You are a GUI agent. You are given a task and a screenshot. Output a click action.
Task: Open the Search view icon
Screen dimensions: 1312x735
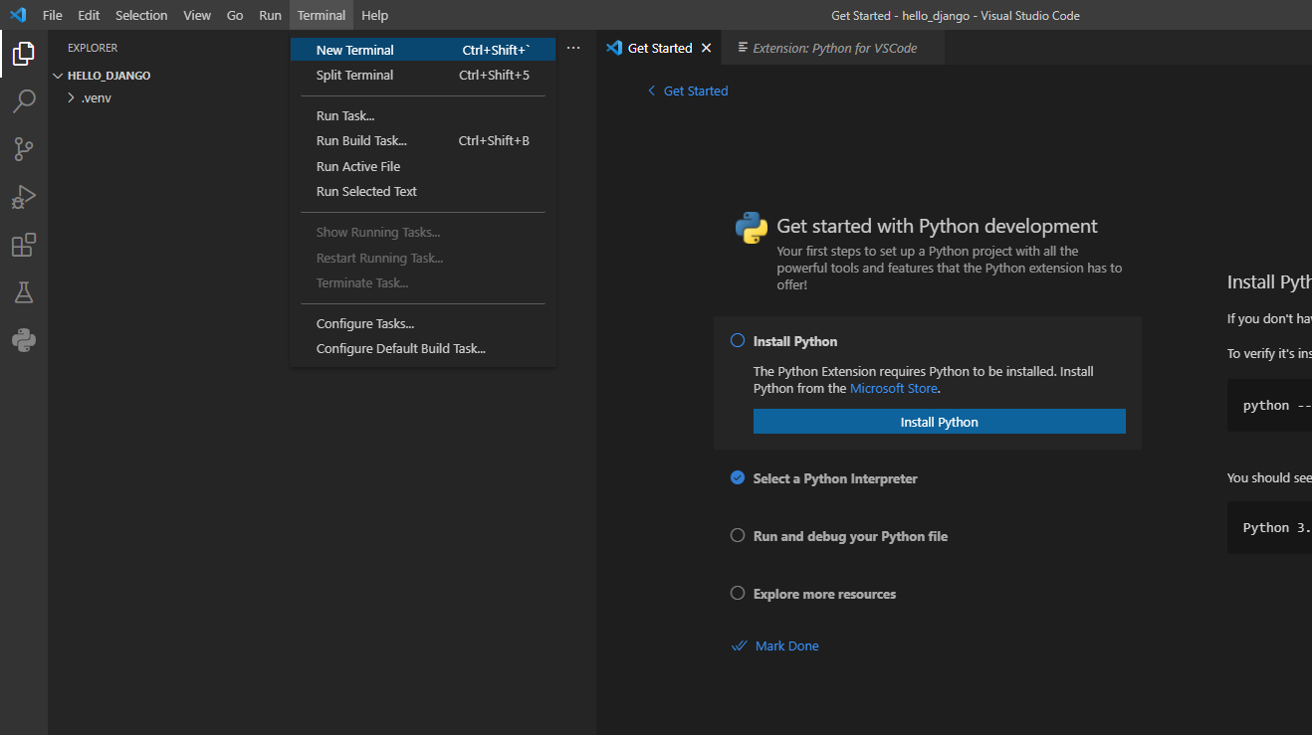click(24, 101)
